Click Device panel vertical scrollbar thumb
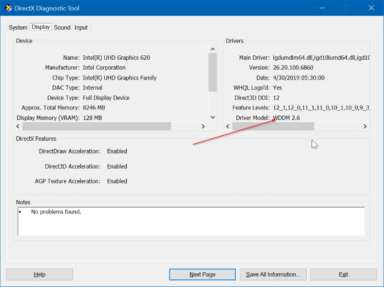Viewport: 384px width, 287px height. (213, 72)
